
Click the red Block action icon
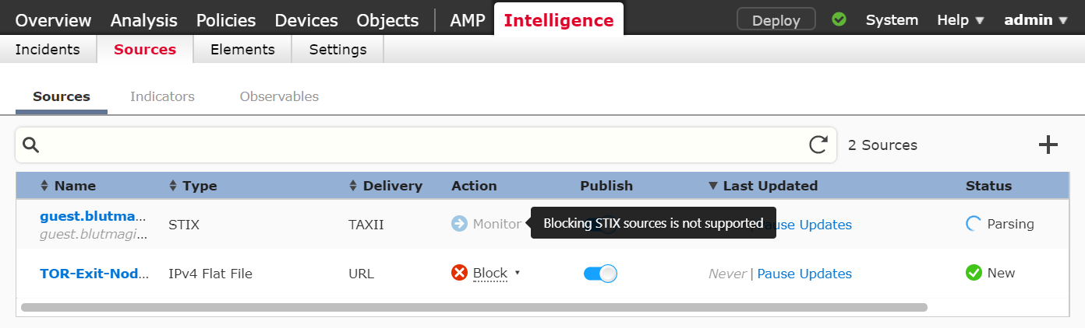point(459,273)
